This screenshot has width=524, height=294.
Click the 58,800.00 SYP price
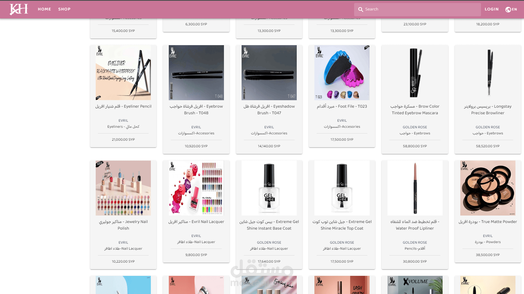pyautogui.click(x=415, y=146)
